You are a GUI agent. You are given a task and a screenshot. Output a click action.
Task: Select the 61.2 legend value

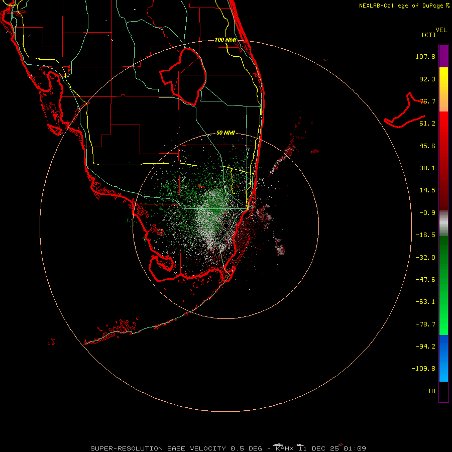[x=427, y=124]
